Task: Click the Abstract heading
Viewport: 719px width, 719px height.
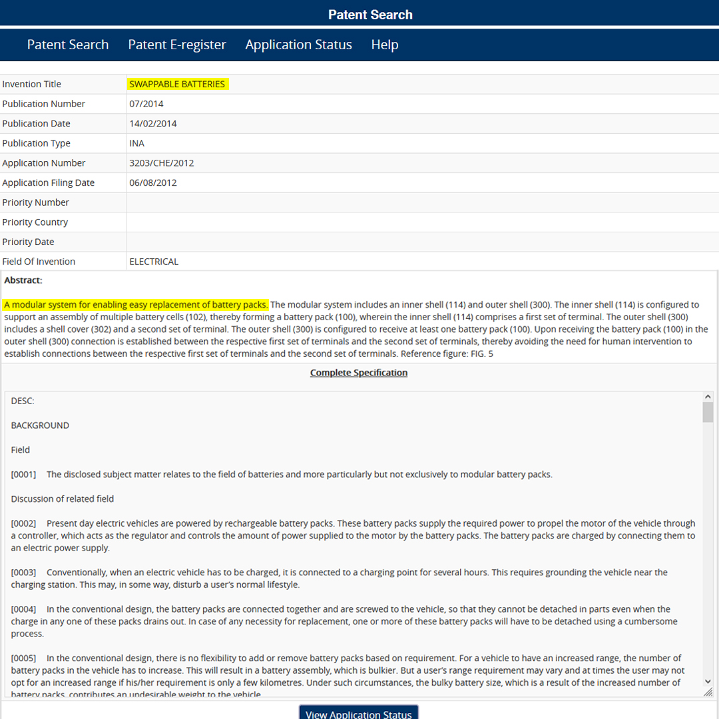Action: click(x=23, y=280)
